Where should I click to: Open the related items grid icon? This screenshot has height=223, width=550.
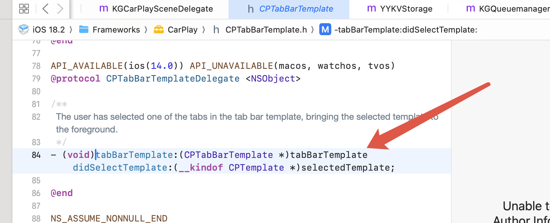(x=24, y=9)
